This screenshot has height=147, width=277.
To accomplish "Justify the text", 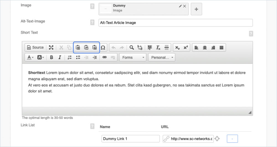I will point(222,48).
